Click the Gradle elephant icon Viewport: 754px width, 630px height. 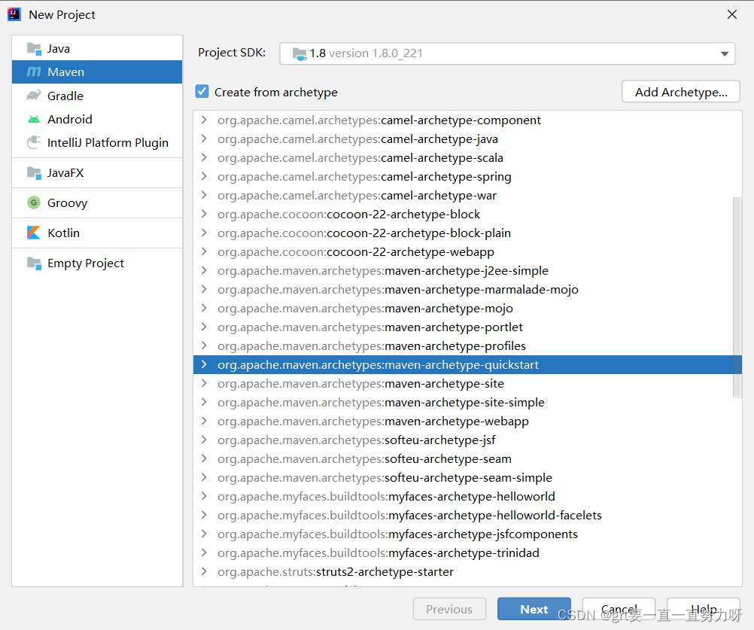coord(34,96)
